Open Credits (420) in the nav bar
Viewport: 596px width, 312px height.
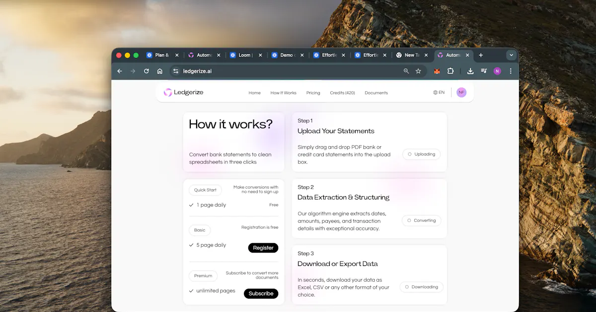coord(342,93)
